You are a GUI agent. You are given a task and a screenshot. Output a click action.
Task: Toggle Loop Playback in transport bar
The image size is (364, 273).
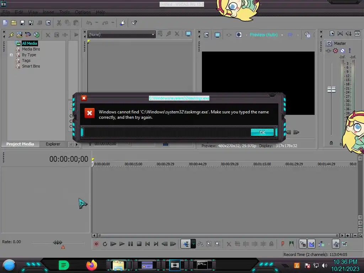pos(105,244)
